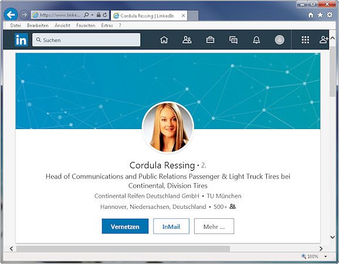339x264 pixels.
Task: Click the horizontal scrollbar thumb
Action: pos(123,249)
